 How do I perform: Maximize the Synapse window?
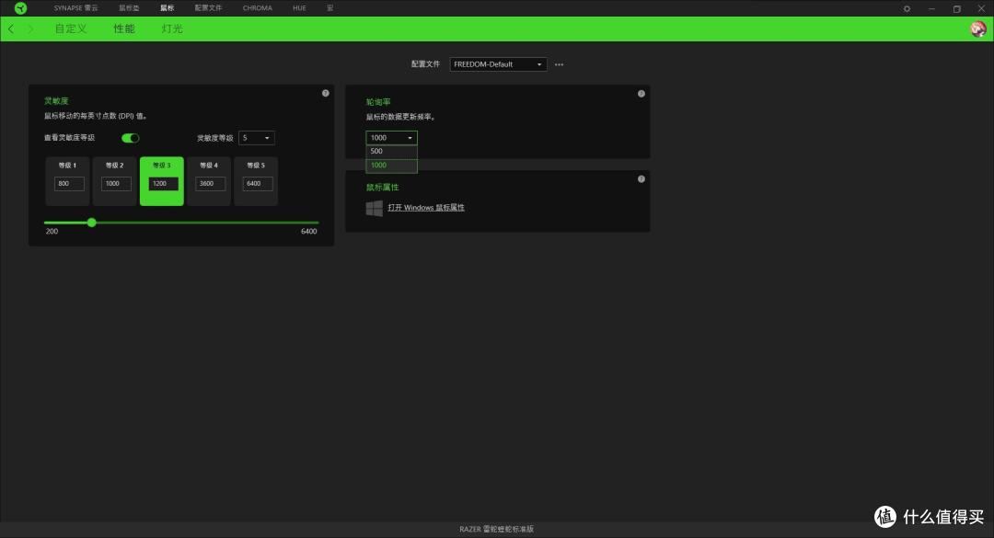[956, 9]
